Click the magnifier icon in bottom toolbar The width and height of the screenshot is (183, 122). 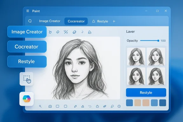(x=40, y=106)
